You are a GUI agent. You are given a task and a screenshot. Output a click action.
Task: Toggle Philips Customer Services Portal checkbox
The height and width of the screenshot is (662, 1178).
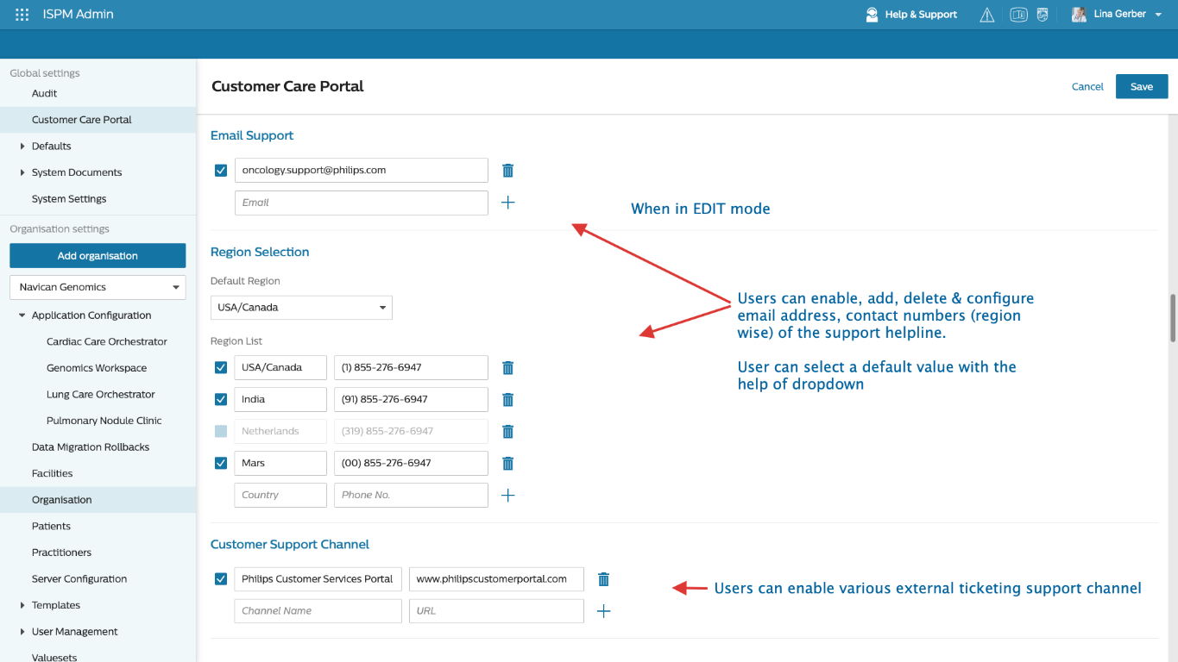tap(221, 579)
